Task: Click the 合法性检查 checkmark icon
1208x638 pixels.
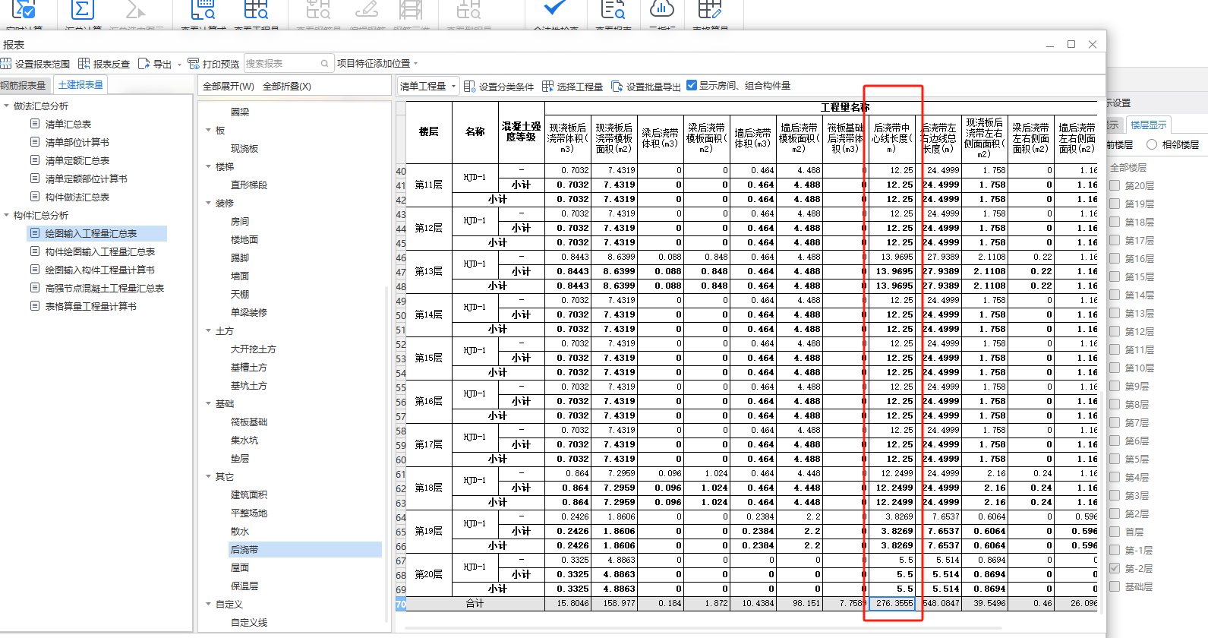Action: [555, 9]
